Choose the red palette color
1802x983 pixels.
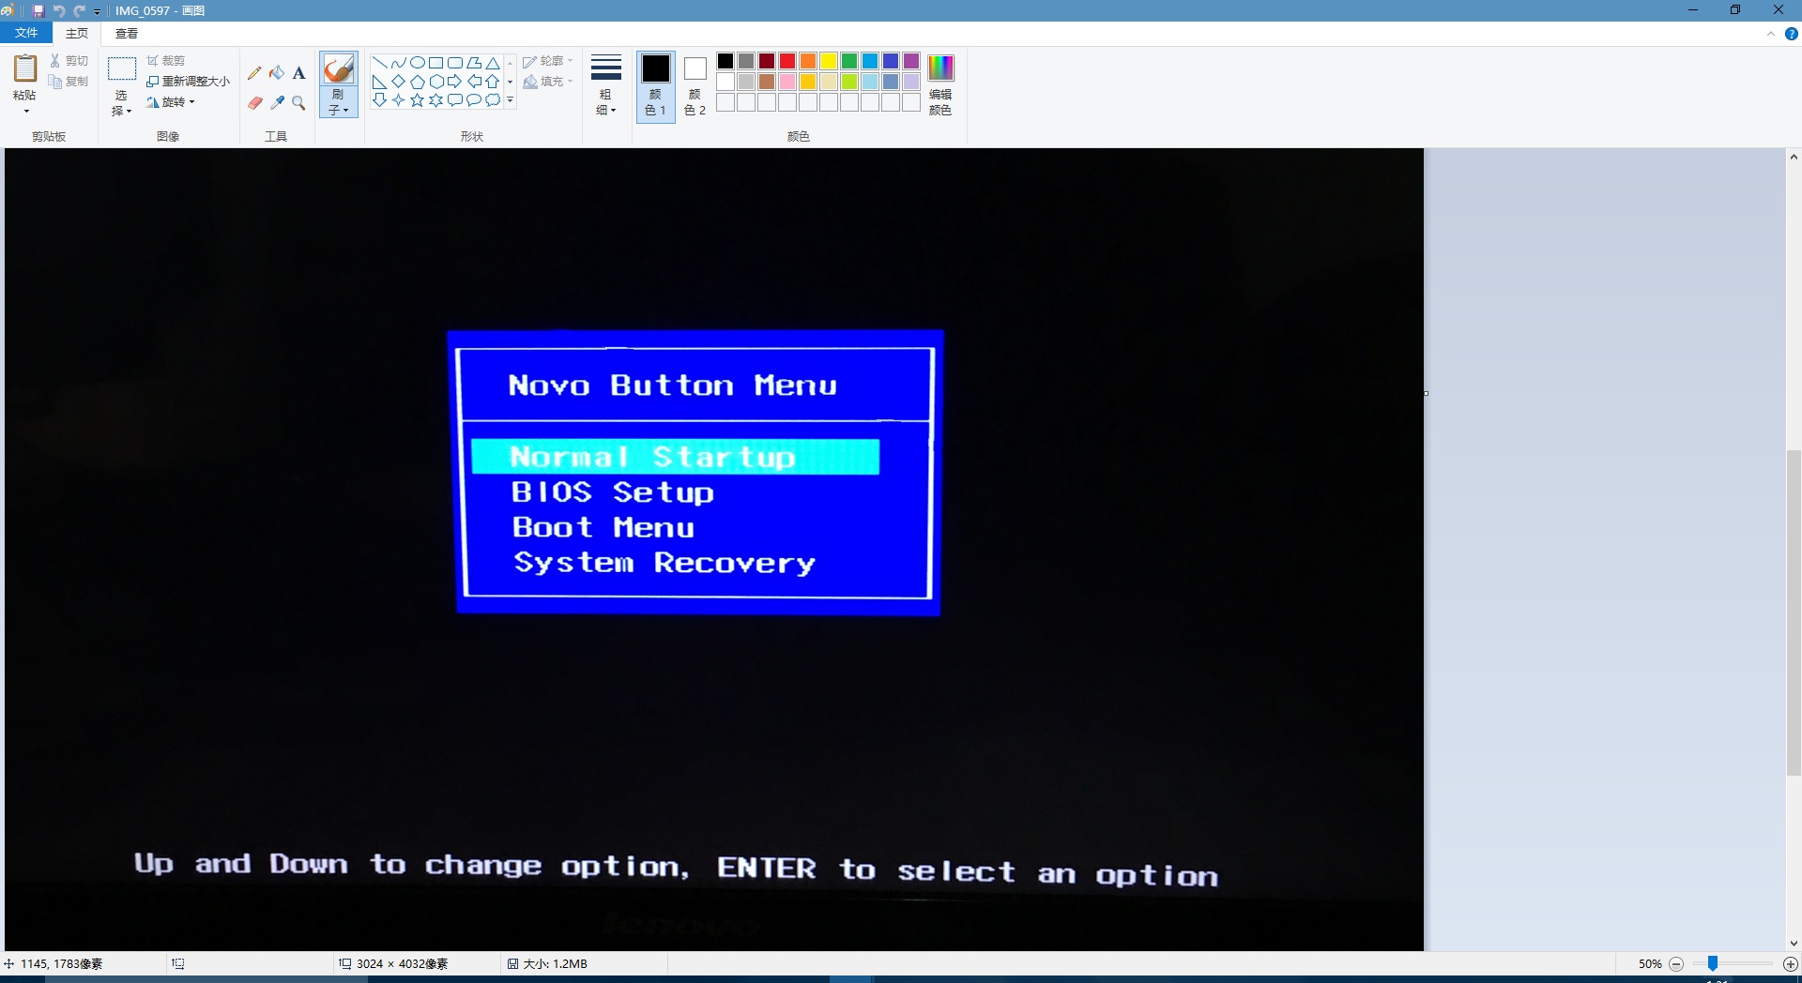[787, 61]
